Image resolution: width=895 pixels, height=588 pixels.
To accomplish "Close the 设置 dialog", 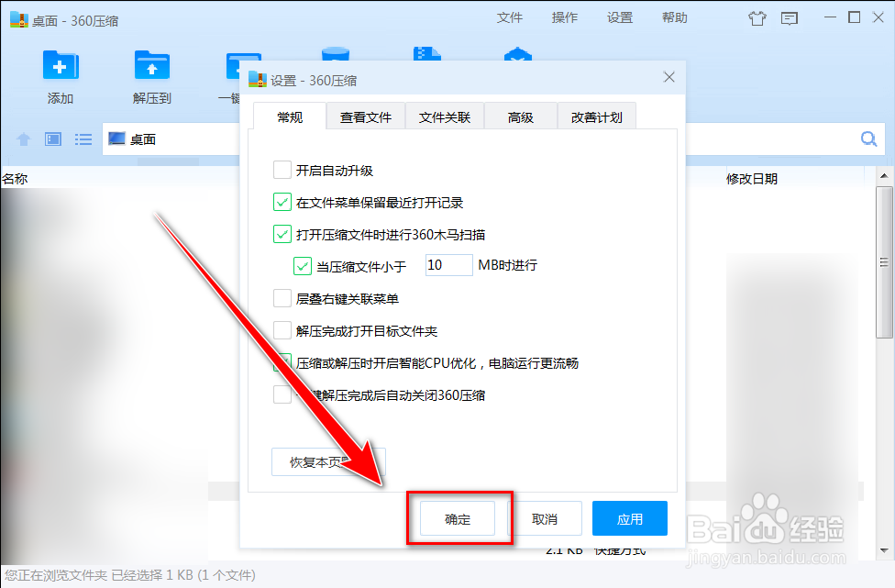I will (669, 77).
